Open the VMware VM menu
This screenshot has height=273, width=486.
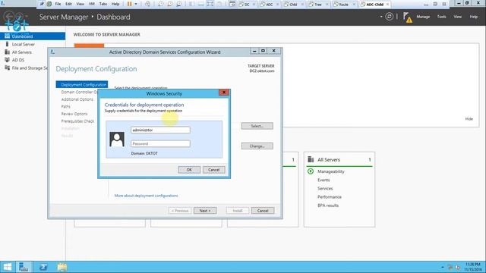(x=91, y=4)
